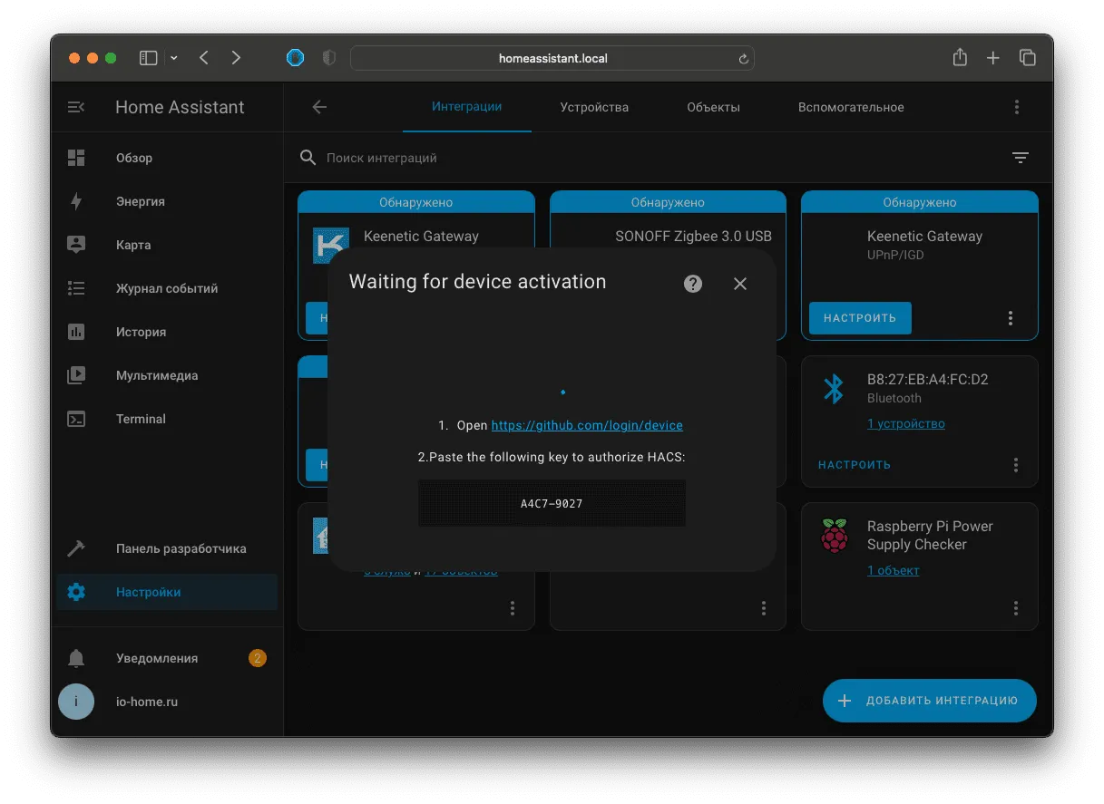Click НАСТРОИТЬ on the Bluetooth card
This screenshot has width=1104, height=804.
(x=855, y=465)
